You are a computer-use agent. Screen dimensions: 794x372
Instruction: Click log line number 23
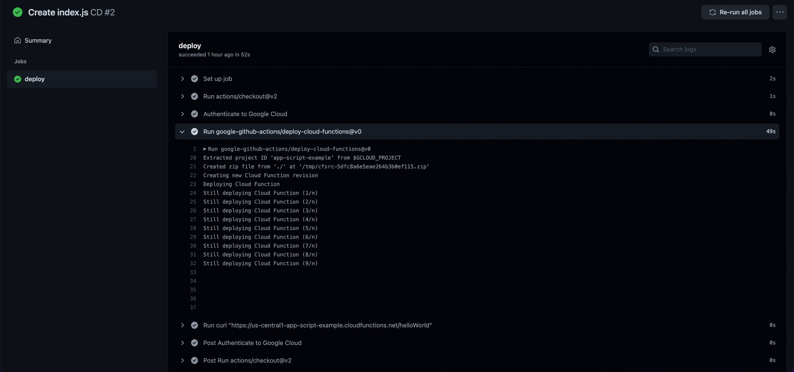[193, 184]
